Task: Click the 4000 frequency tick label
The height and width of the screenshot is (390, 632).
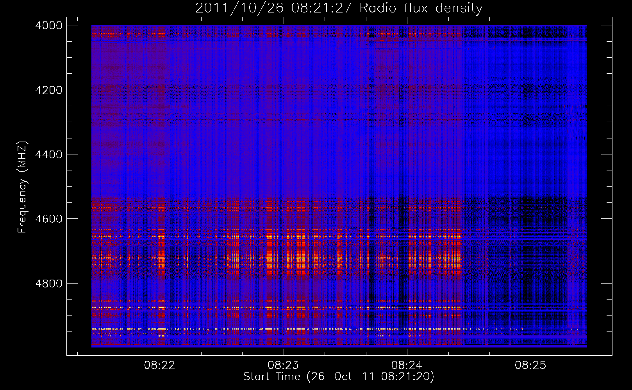Action: (x=49, y=25)
